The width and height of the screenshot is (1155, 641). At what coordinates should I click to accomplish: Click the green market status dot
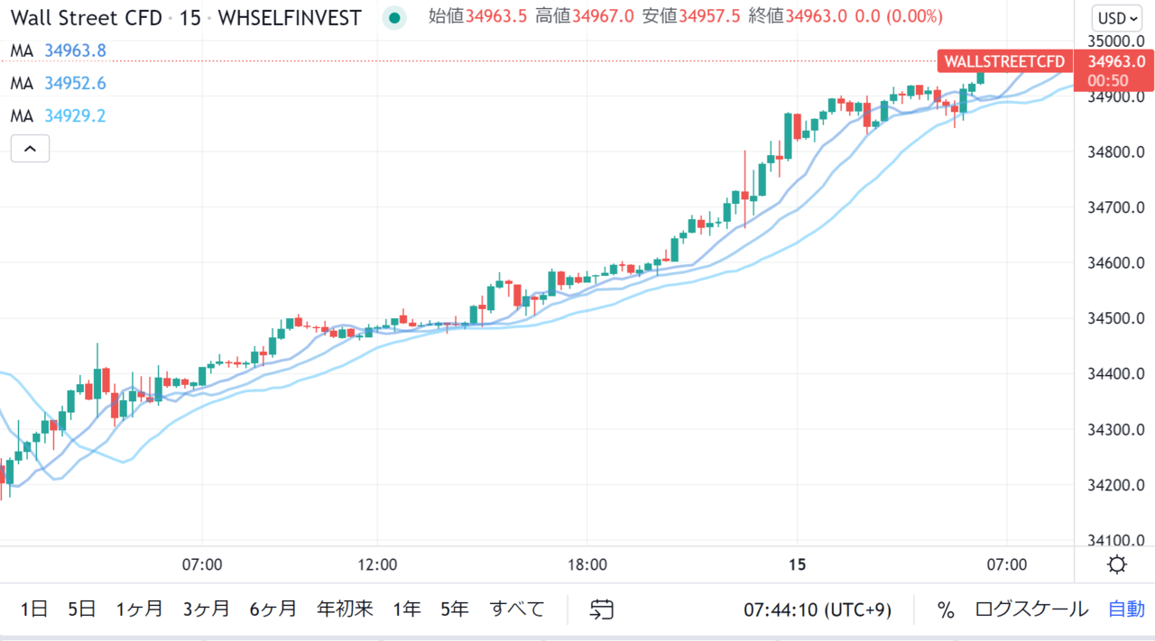pyautogui.click(x=394, y=17)
